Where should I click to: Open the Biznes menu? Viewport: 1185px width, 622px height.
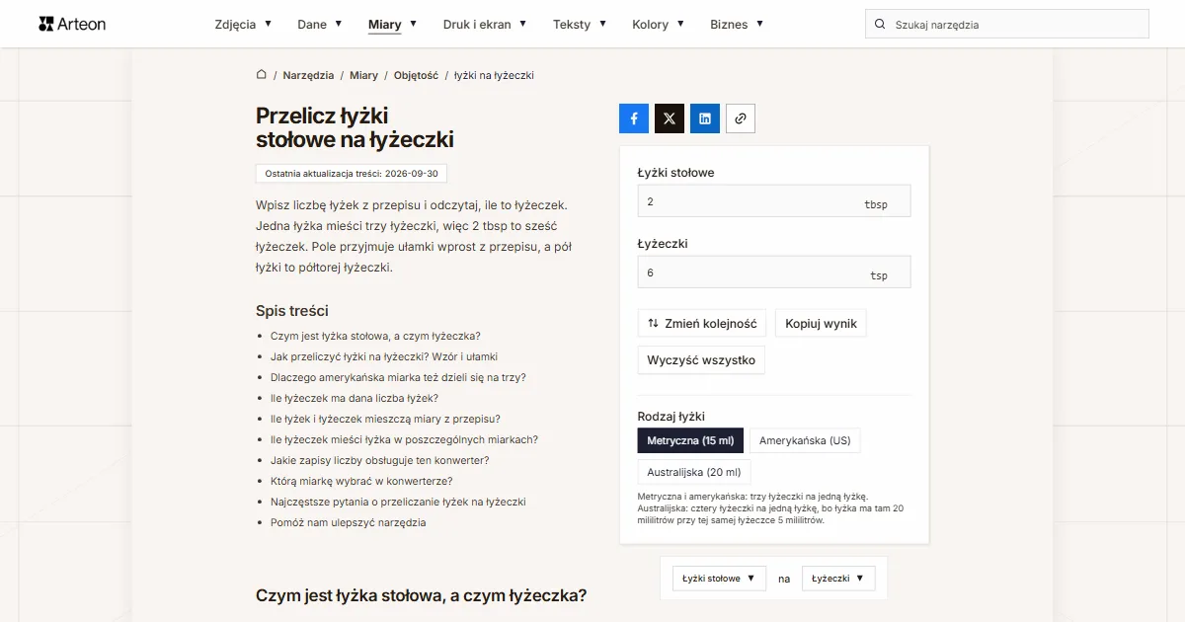pos(737,25)
